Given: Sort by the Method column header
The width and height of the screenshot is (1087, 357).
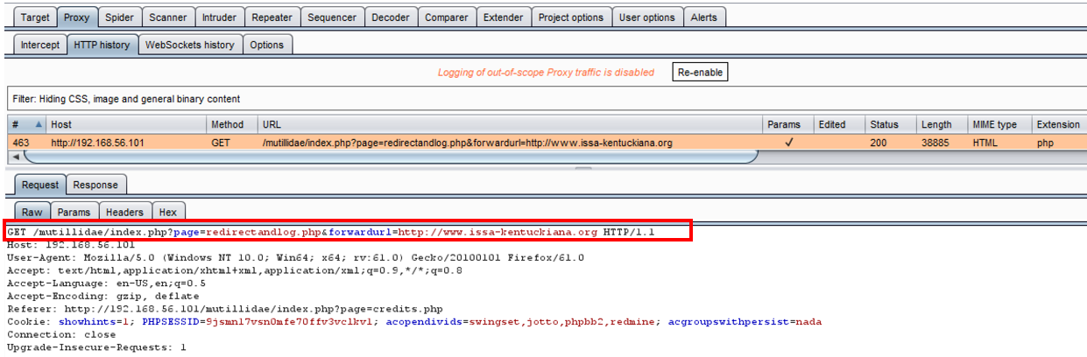Looking at the screenshot, I should tap(231, 124).
